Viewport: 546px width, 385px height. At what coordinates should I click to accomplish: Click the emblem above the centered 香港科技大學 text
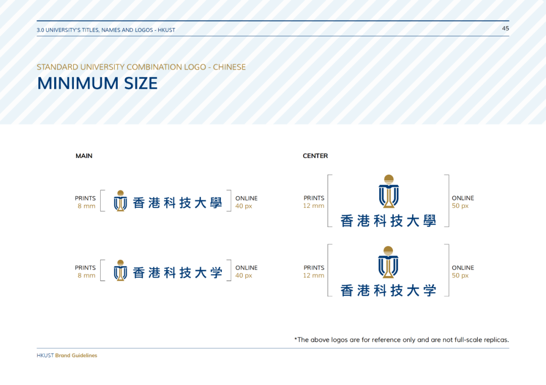tap(389, 191)
